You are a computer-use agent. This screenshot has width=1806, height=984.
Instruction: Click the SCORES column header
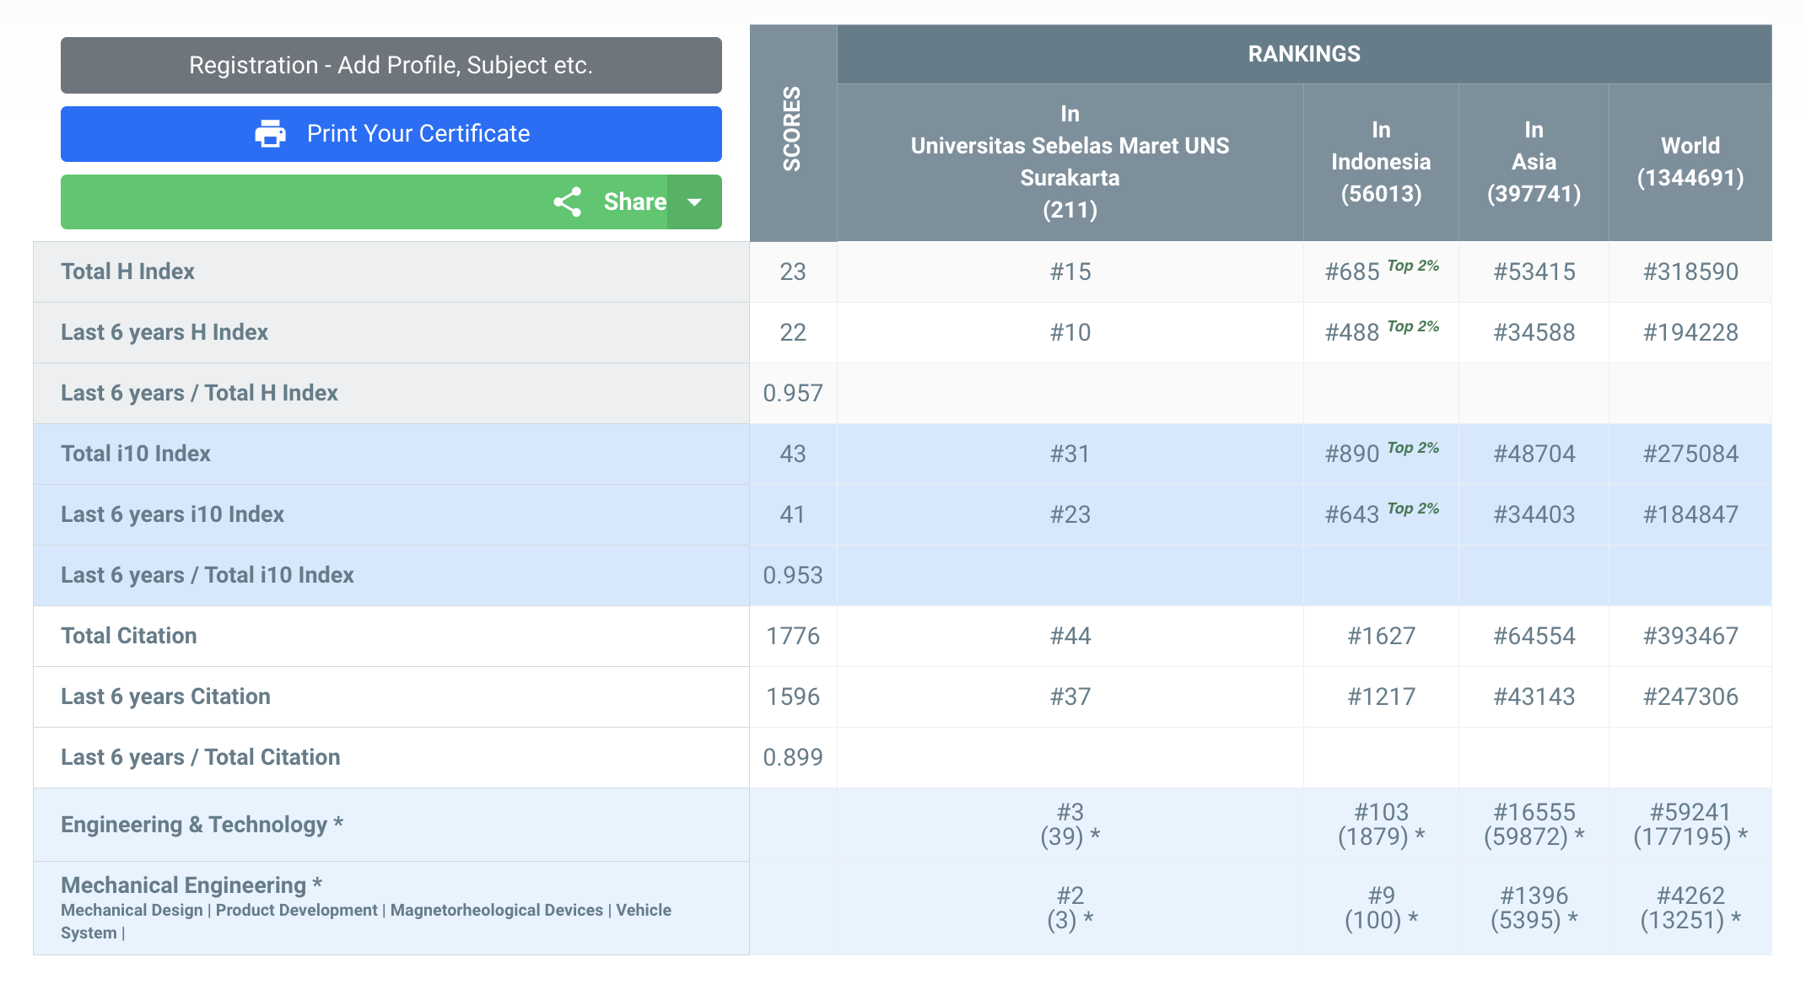click(792, 131)
